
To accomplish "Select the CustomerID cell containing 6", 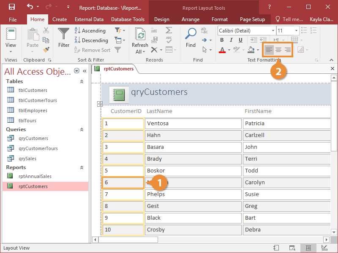I will 123,183.
